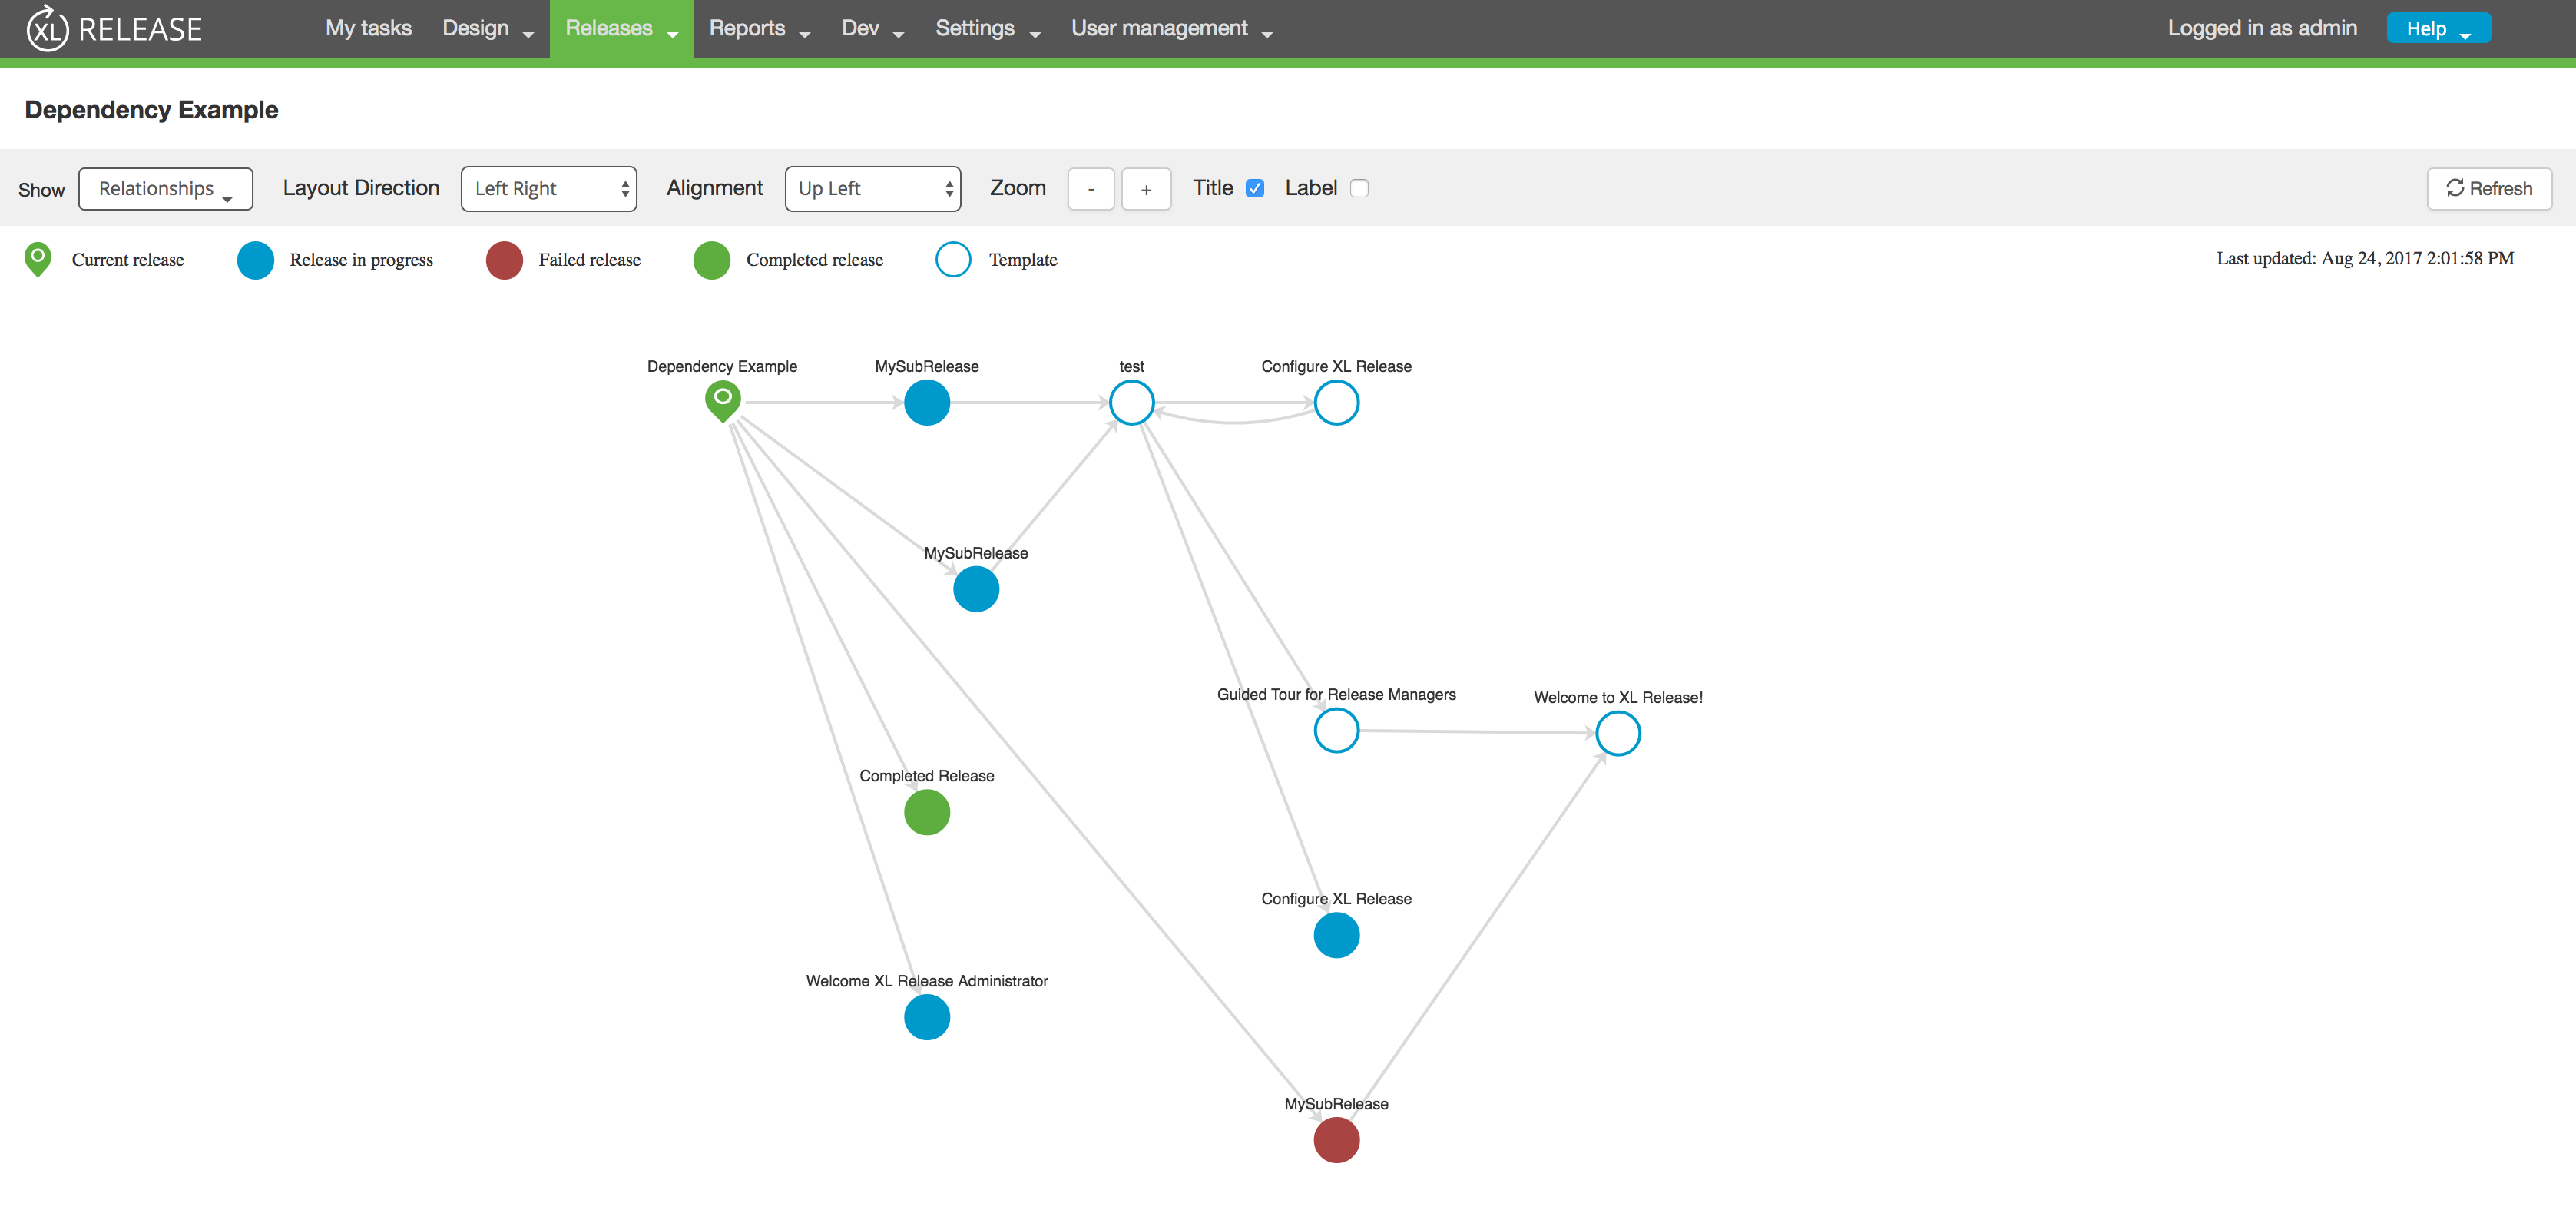Viewport: 2576px width, 1220px height.
Task: Select the 'test' template node
Action: (1131, 403)
